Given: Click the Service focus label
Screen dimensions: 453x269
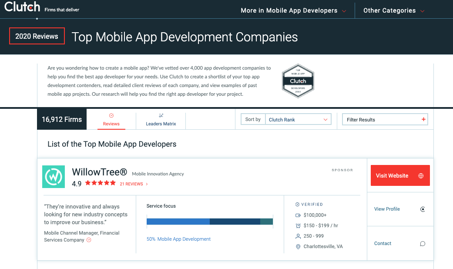Looking at the screenshot, I should [x=161, y=206].
